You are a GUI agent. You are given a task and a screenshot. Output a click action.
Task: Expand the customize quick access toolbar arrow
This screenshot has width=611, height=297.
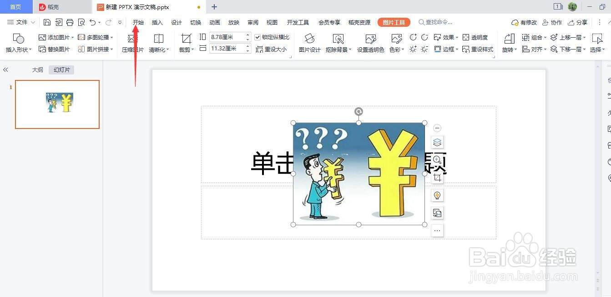pos(120,22)
